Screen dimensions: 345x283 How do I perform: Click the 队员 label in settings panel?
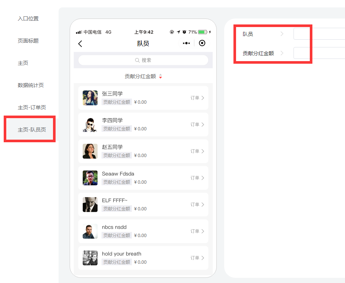pyautogui.click(x=248, y=34)
